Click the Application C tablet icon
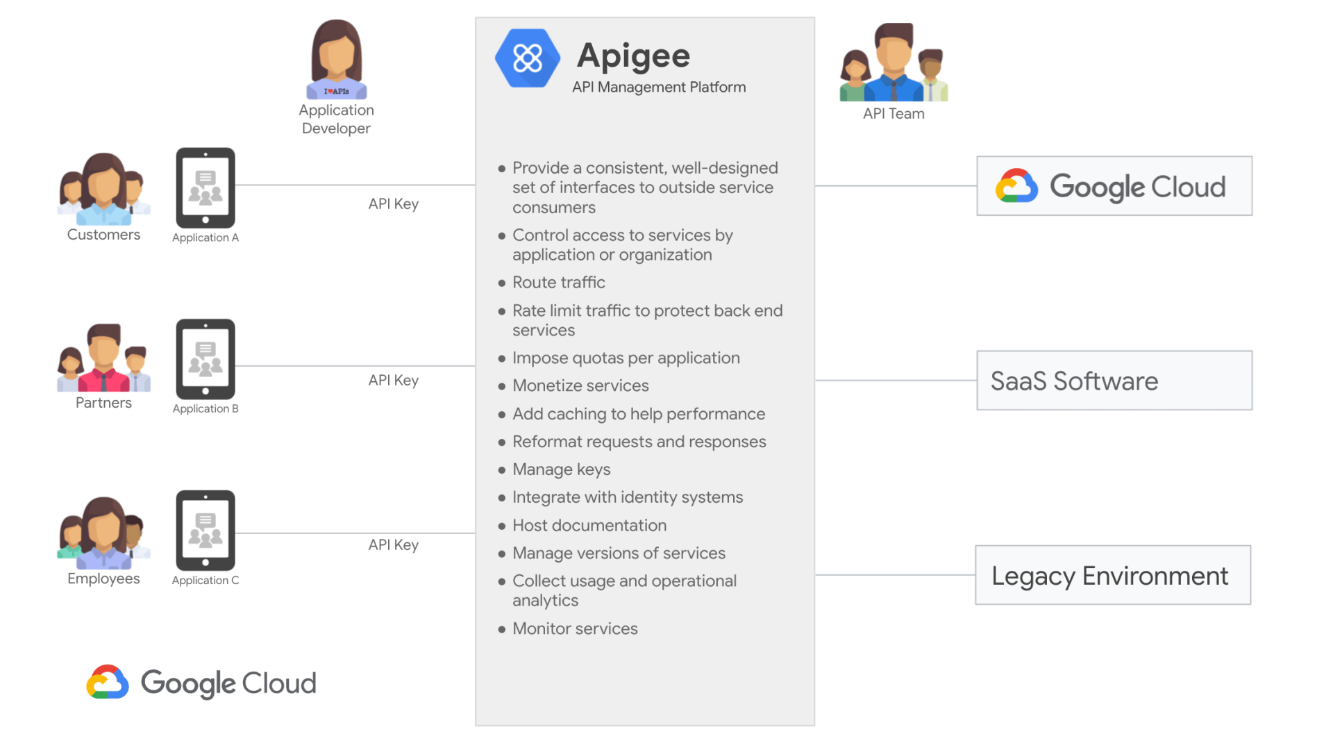 click(x=206, y=531)
